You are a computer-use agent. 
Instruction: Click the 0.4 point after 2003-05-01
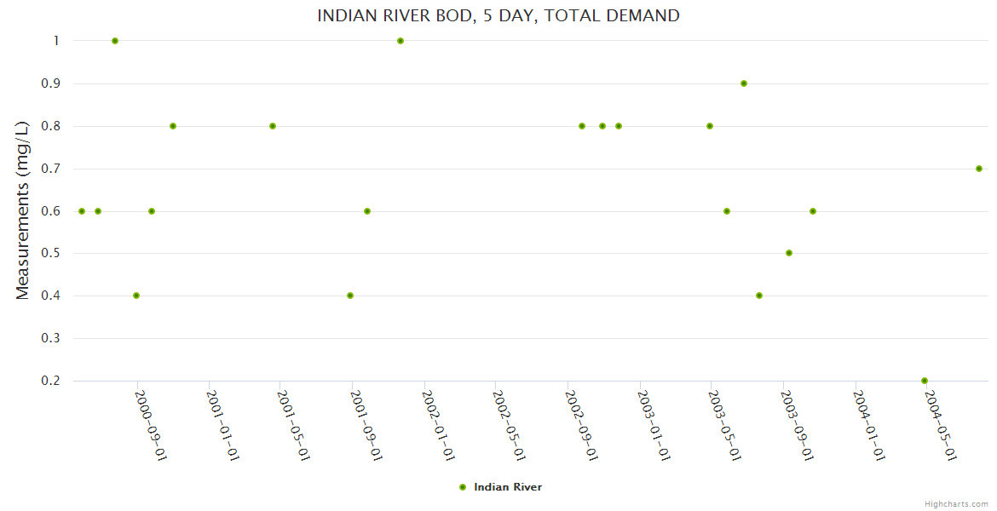pos(759,296)
